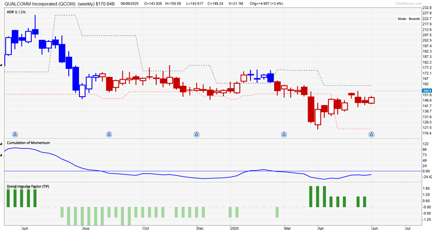This screenshot has height=230, width=432.
Task: Click the -1.20 TIF axis label
Action: [x=426, y=220]
